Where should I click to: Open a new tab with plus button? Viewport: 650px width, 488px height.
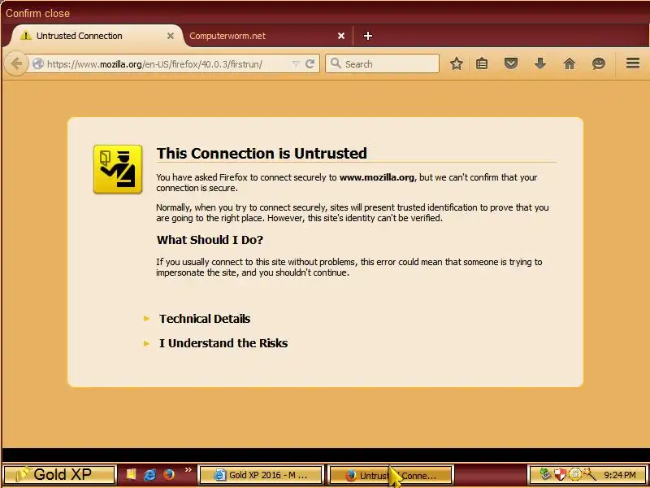point(368,36)
